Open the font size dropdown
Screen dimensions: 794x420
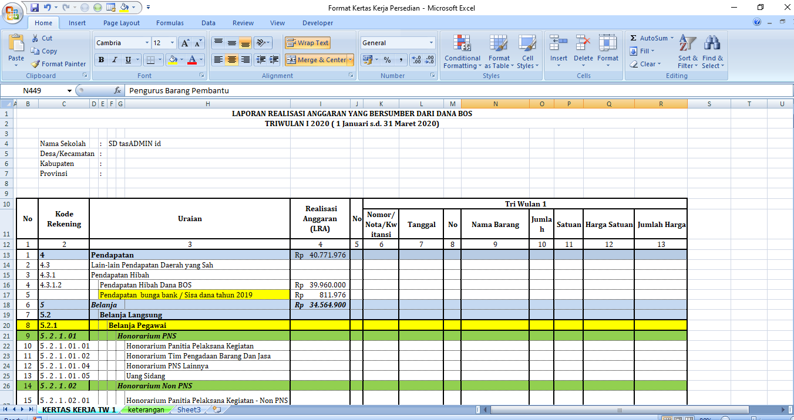[172, 43]
